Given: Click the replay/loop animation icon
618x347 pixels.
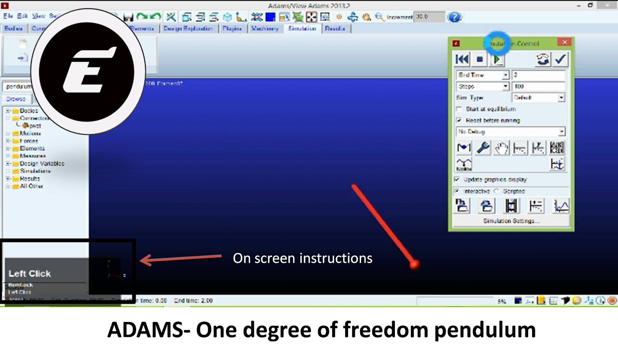Looking at the screenshot, I should [543, 59].
